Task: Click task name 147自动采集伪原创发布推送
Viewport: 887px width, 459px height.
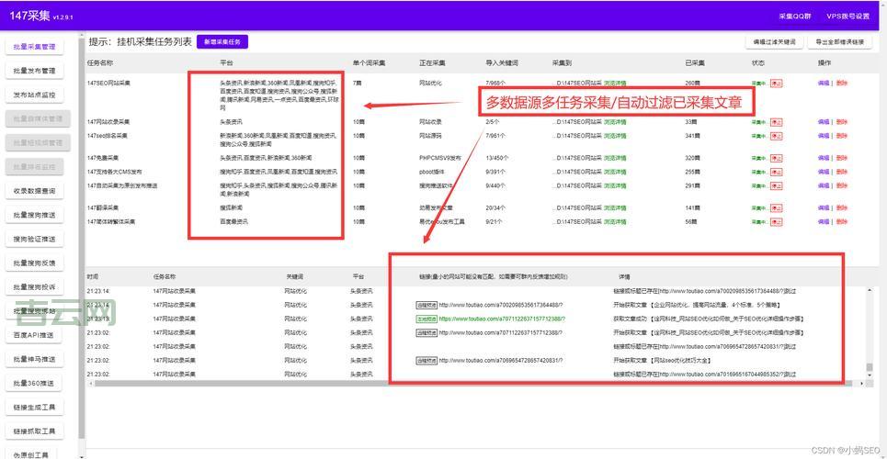Action: coord(122,185)
